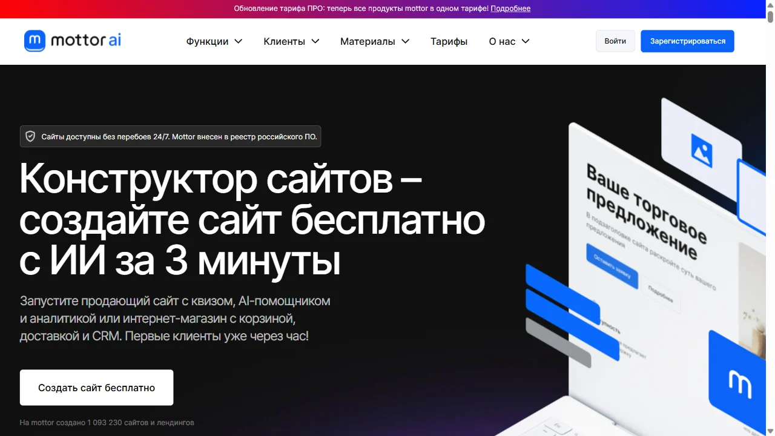Click the subtitle text Запустите продающий сайт
Viewport: 775px width, 436px height.
coord(175,318)
